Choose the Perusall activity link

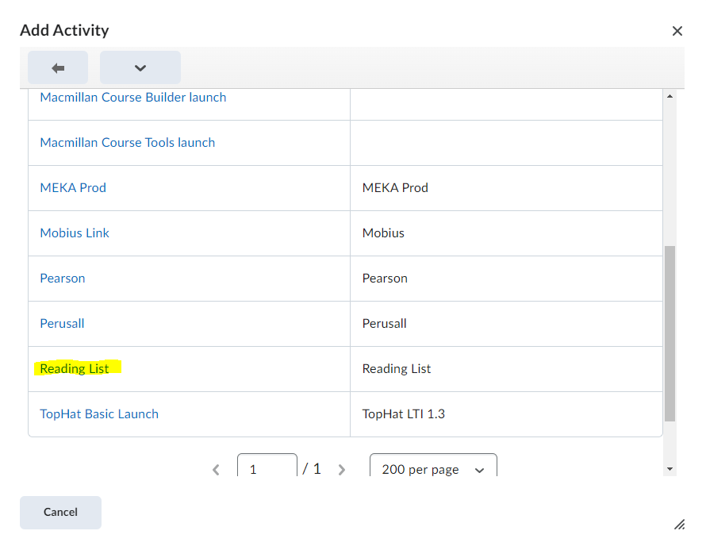click(x=62, y=324)
